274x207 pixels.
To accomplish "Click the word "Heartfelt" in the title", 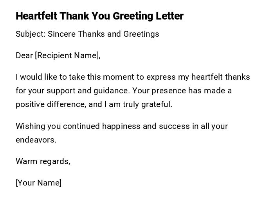I will point(36,16).
